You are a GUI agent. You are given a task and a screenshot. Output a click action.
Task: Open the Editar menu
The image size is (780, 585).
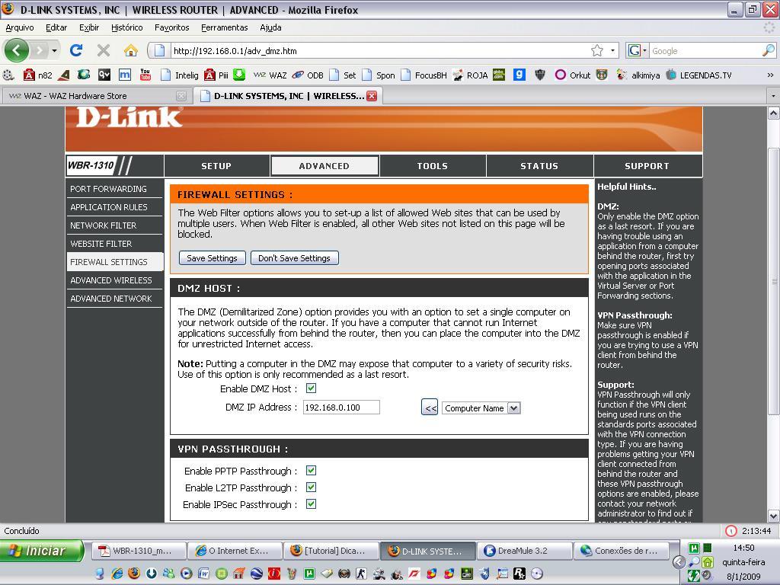click(56, 27)
